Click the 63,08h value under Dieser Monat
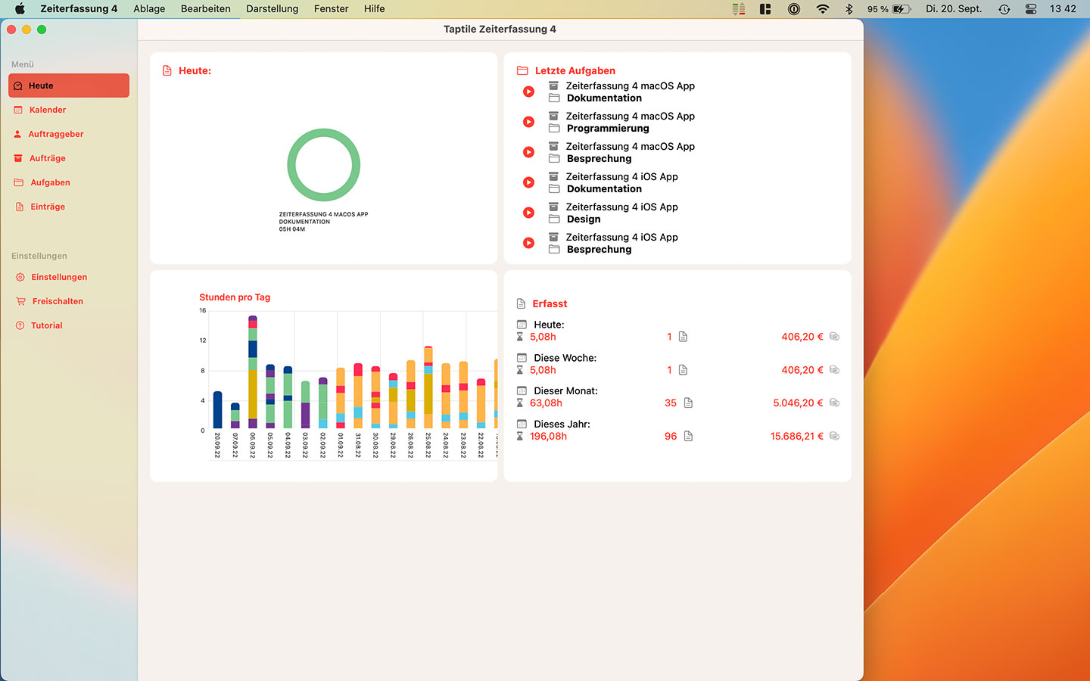The image size is (1090, 681). click(x=546, y=403)
